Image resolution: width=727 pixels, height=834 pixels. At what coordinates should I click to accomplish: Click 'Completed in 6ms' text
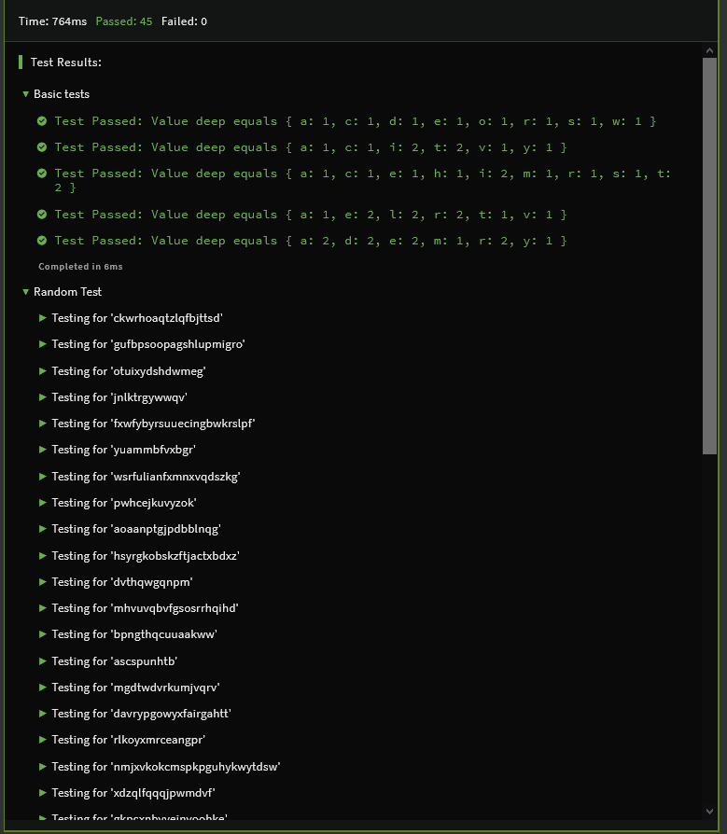(x=80, y=267)
